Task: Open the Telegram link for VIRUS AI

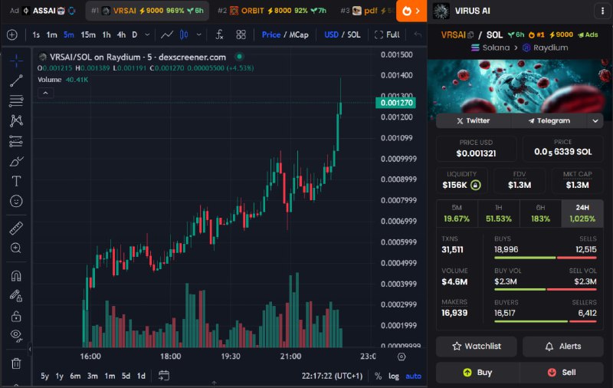Action: (549, 121)
